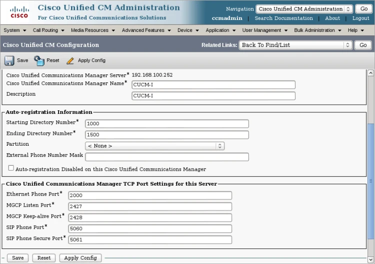Click the Save floppy disk icon
Viewport: 375px width, 264px height.
9,60
